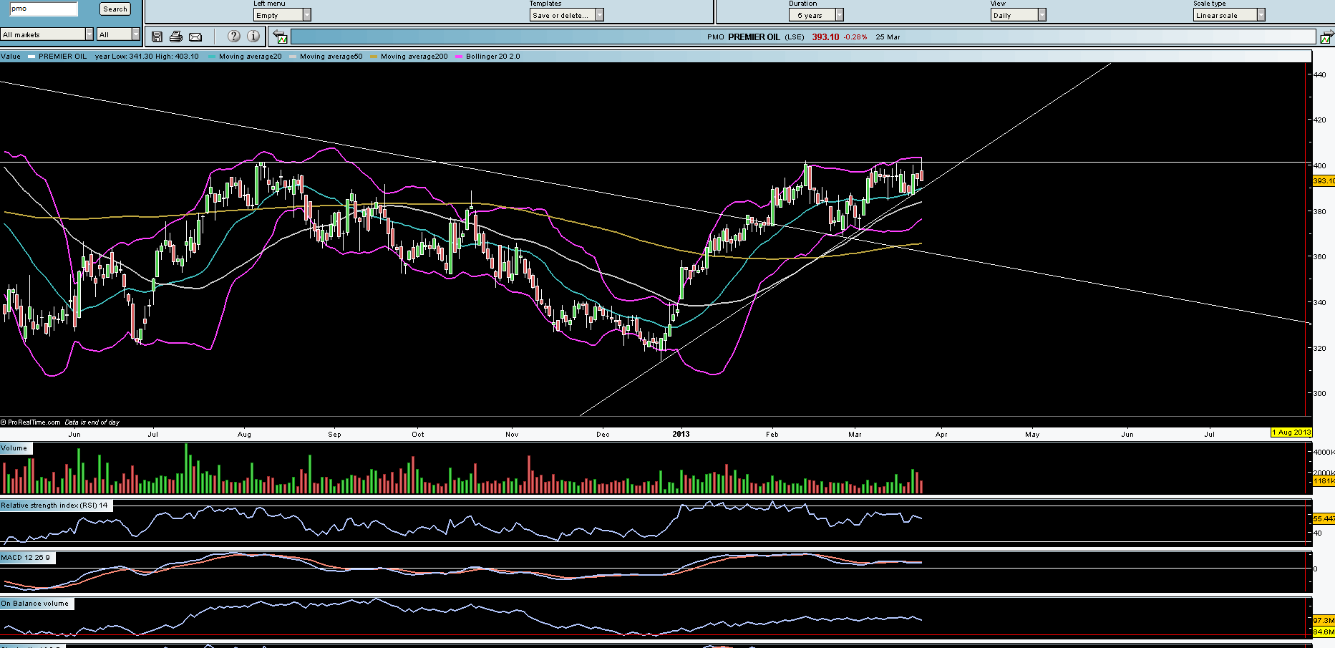
Task: Click the Relative strength index (RSI) 14 label
Action: [x=55, y=506]
